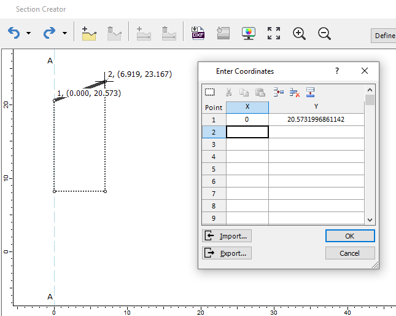Viewport: 396px width, 316px height.
Task: Select the X column header
Action: (247, 107)
